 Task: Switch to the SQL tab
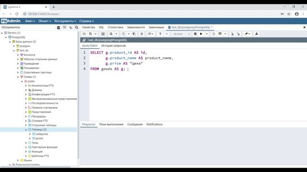[101, 27]
